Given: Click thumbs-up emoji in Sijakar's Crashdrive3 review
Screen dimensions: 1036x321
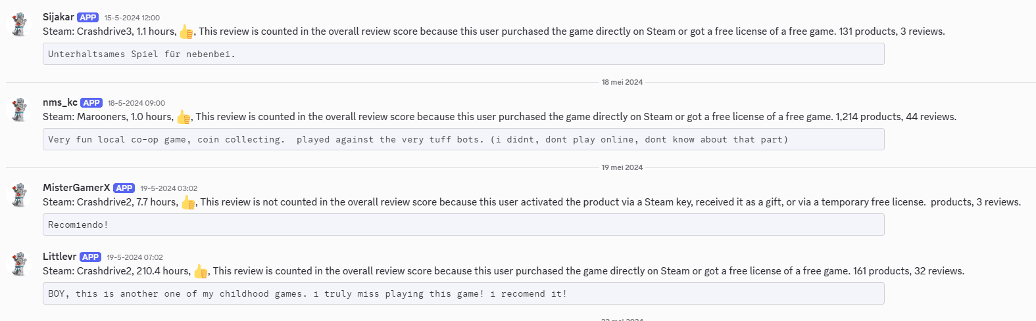Looking at the screenshot, I should pyautogui.click(x=186, y=32).
